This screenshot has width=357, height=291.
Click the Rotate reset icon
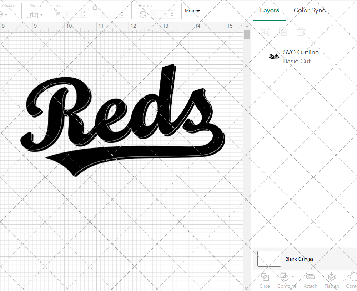[x=142, y=14]
